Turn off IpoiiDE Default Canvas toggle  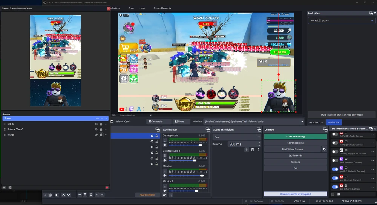coord(335,169)
